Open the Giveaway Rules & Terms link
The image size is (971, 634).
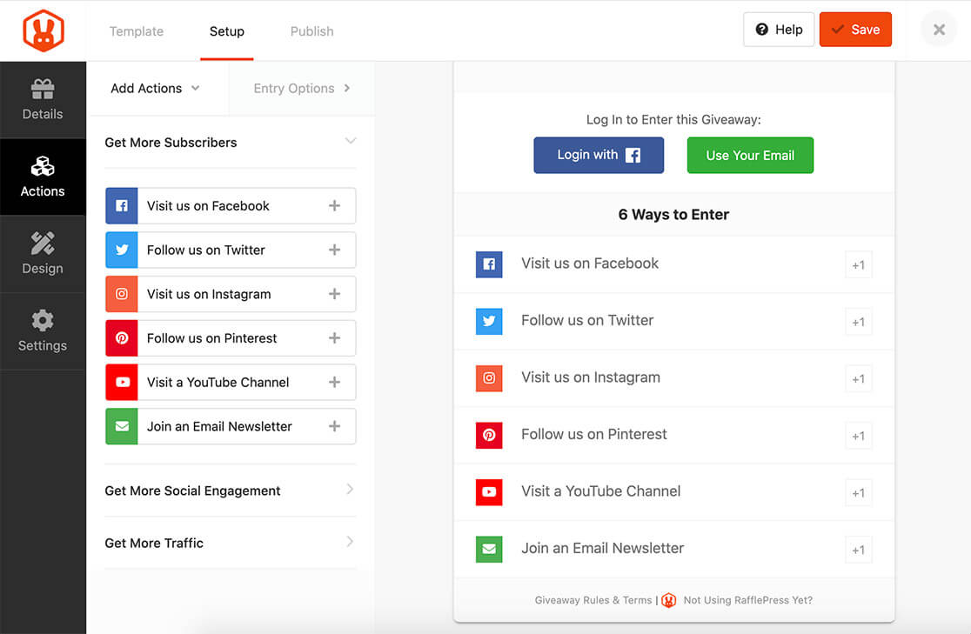[x=593, y=600]
